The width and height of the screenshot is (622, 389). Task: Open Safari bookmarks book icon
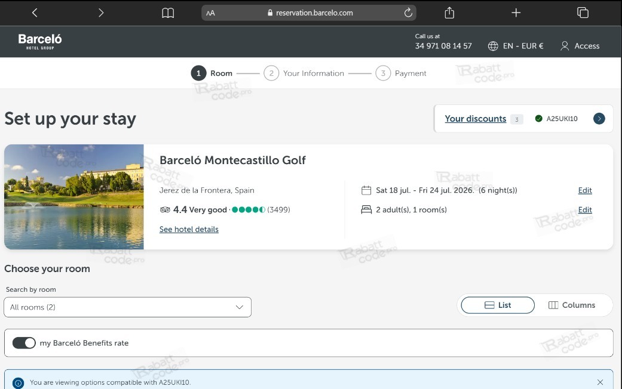point(168,13)
